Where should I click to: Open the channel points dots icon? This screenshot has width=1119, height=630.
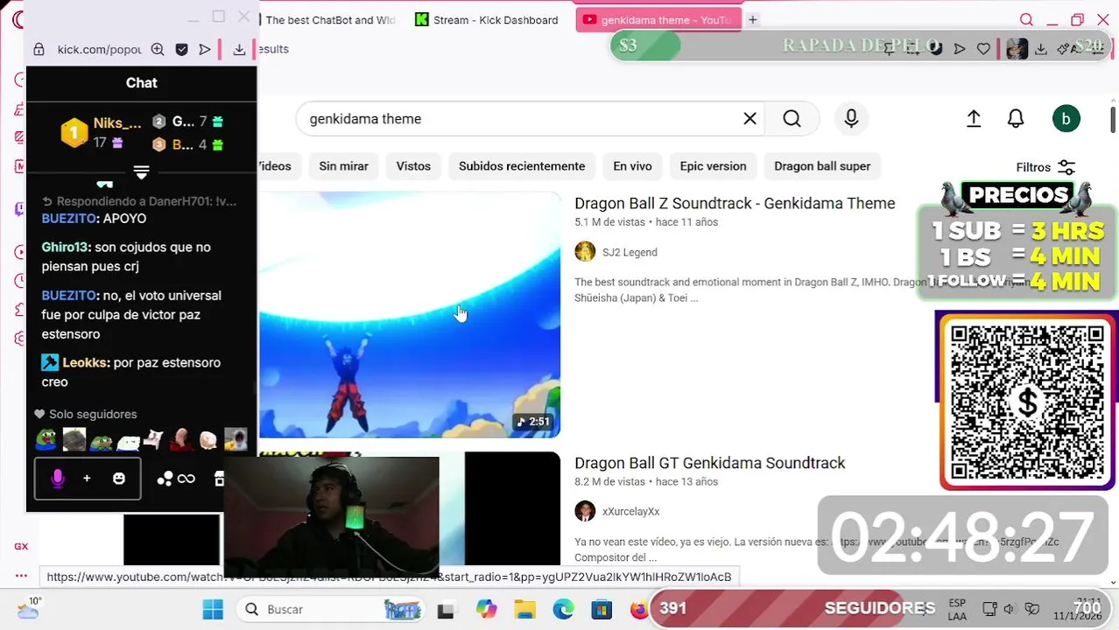165,479
